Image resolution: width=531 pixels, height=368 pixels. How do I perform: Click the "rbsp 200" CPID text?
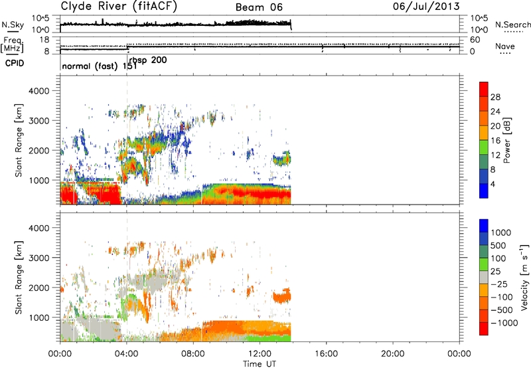coord(148,60)
